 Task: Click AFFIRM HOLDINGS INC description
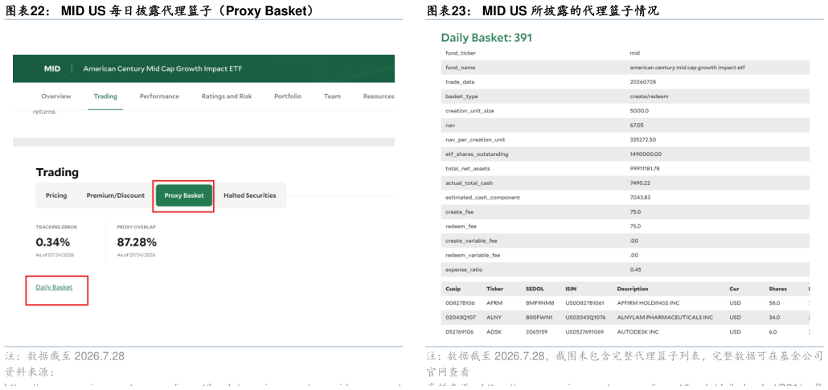[x=649, y=303]
